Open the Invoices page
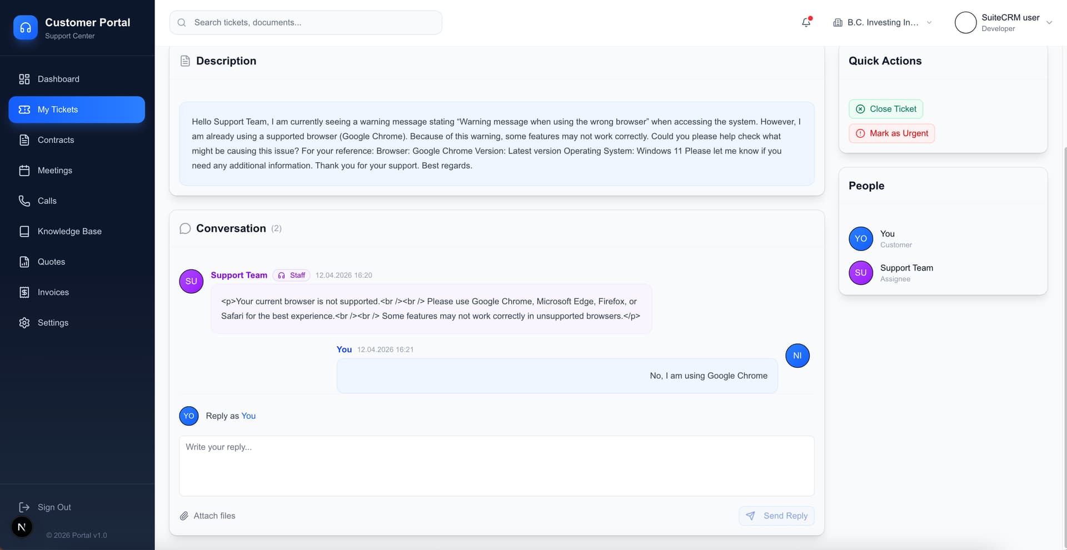 53,292
